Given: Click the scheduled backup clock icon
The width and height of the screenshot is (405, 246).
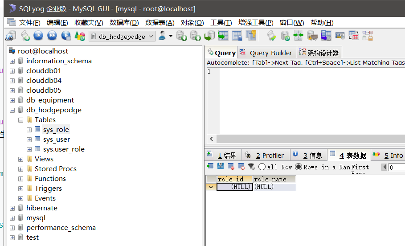Looking at the screenshot, I should [x=326, y=36].
